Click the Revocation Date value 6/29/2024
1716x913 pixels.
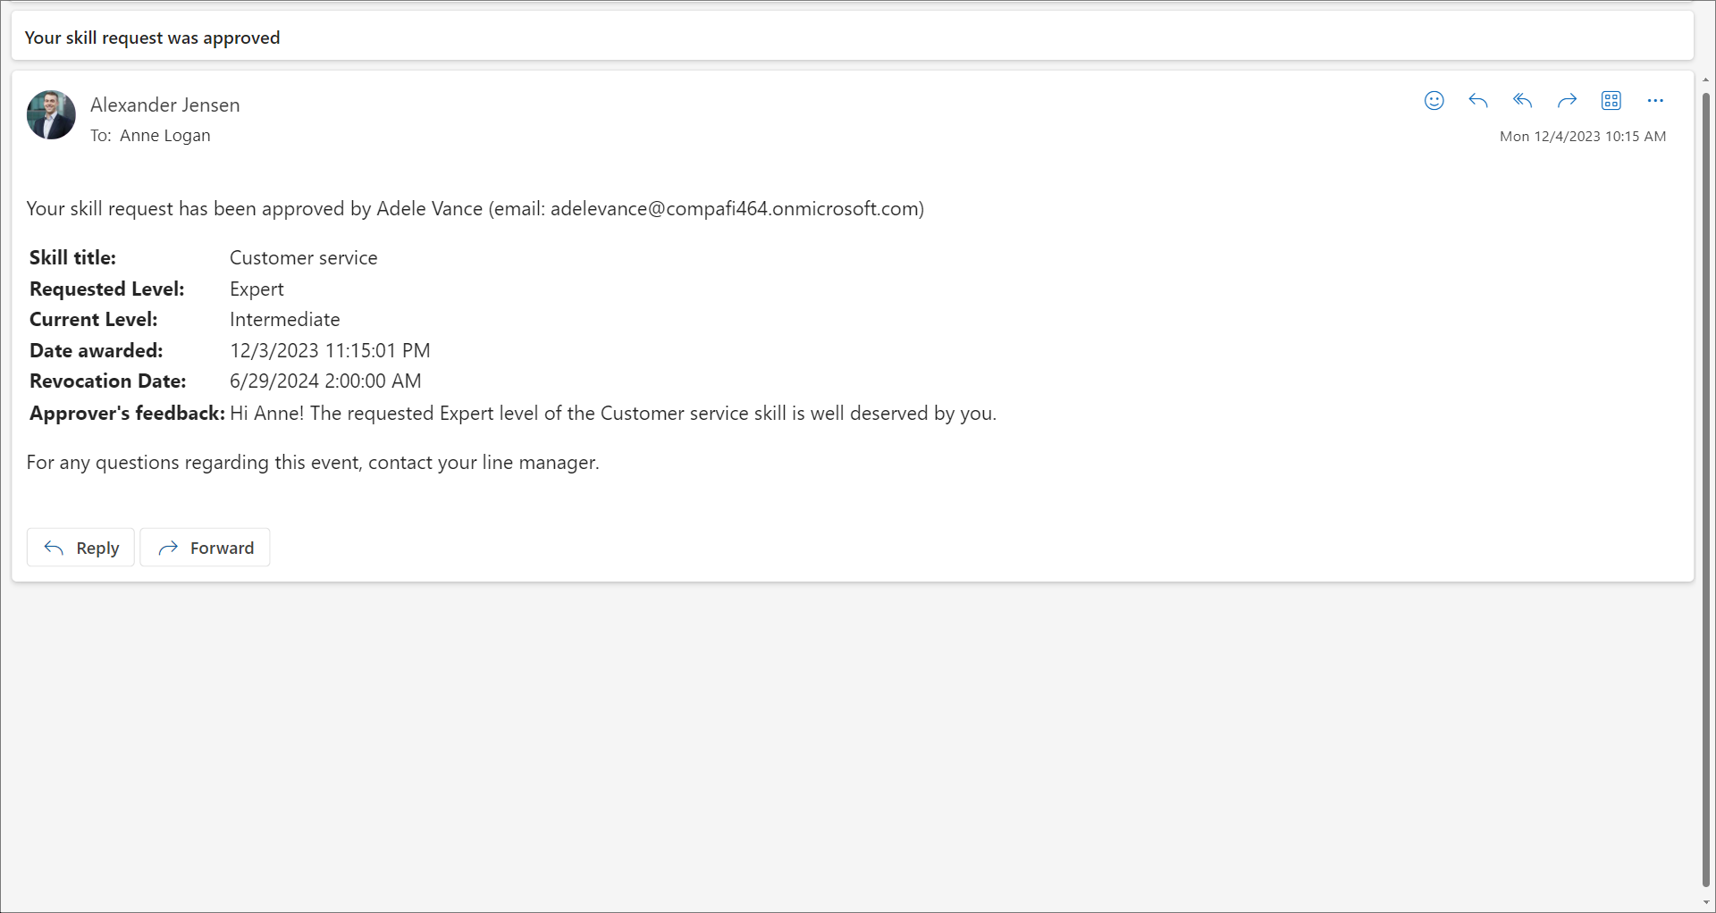tap(324, 381)
